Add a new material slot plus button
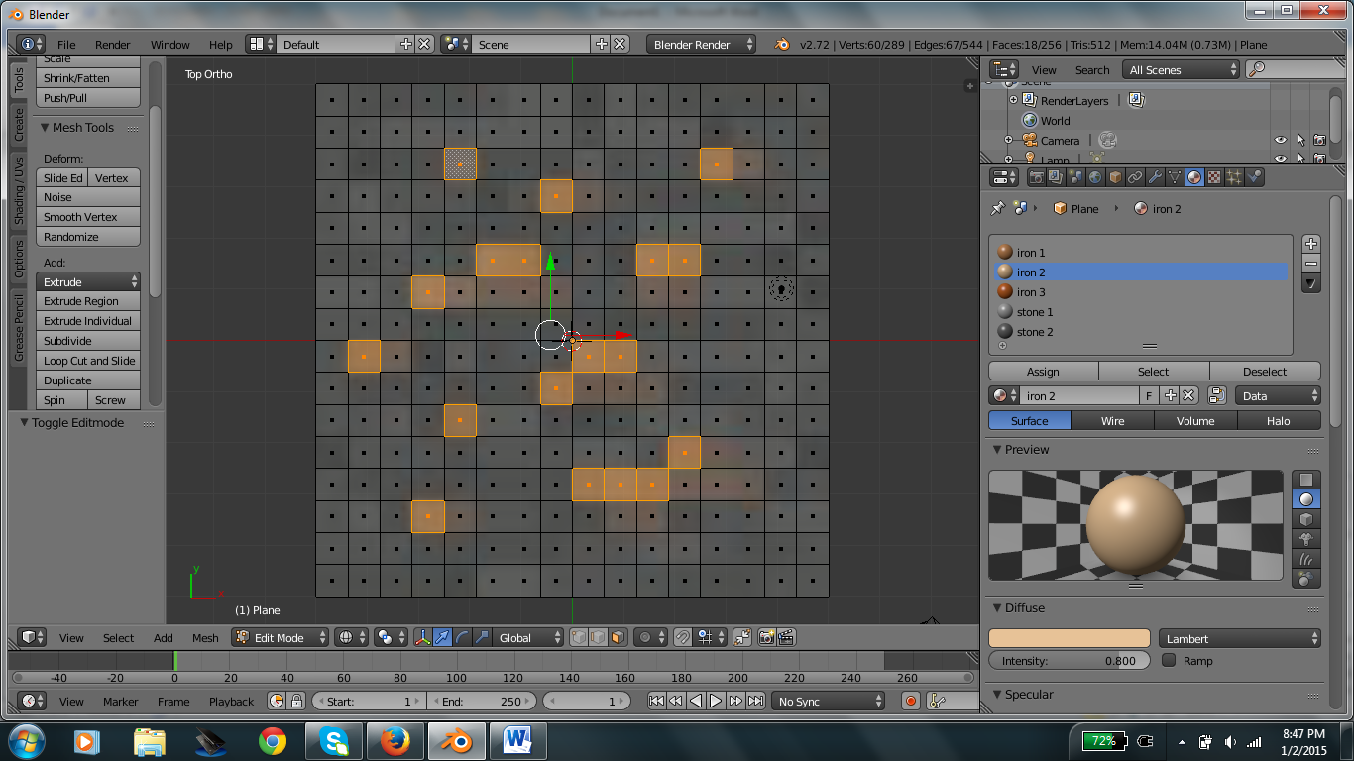1354x761 pixels. click(x=1311, y=244)
